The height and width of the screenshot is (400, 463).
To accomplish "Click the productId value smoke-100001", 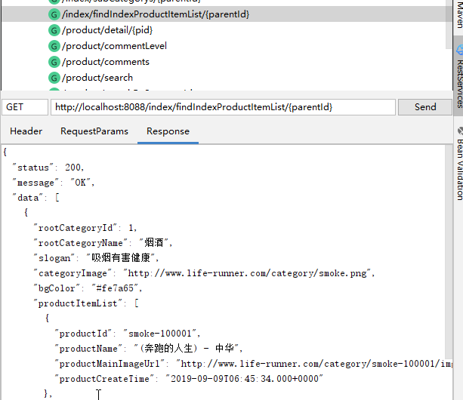I will click(x=160, y=334).
